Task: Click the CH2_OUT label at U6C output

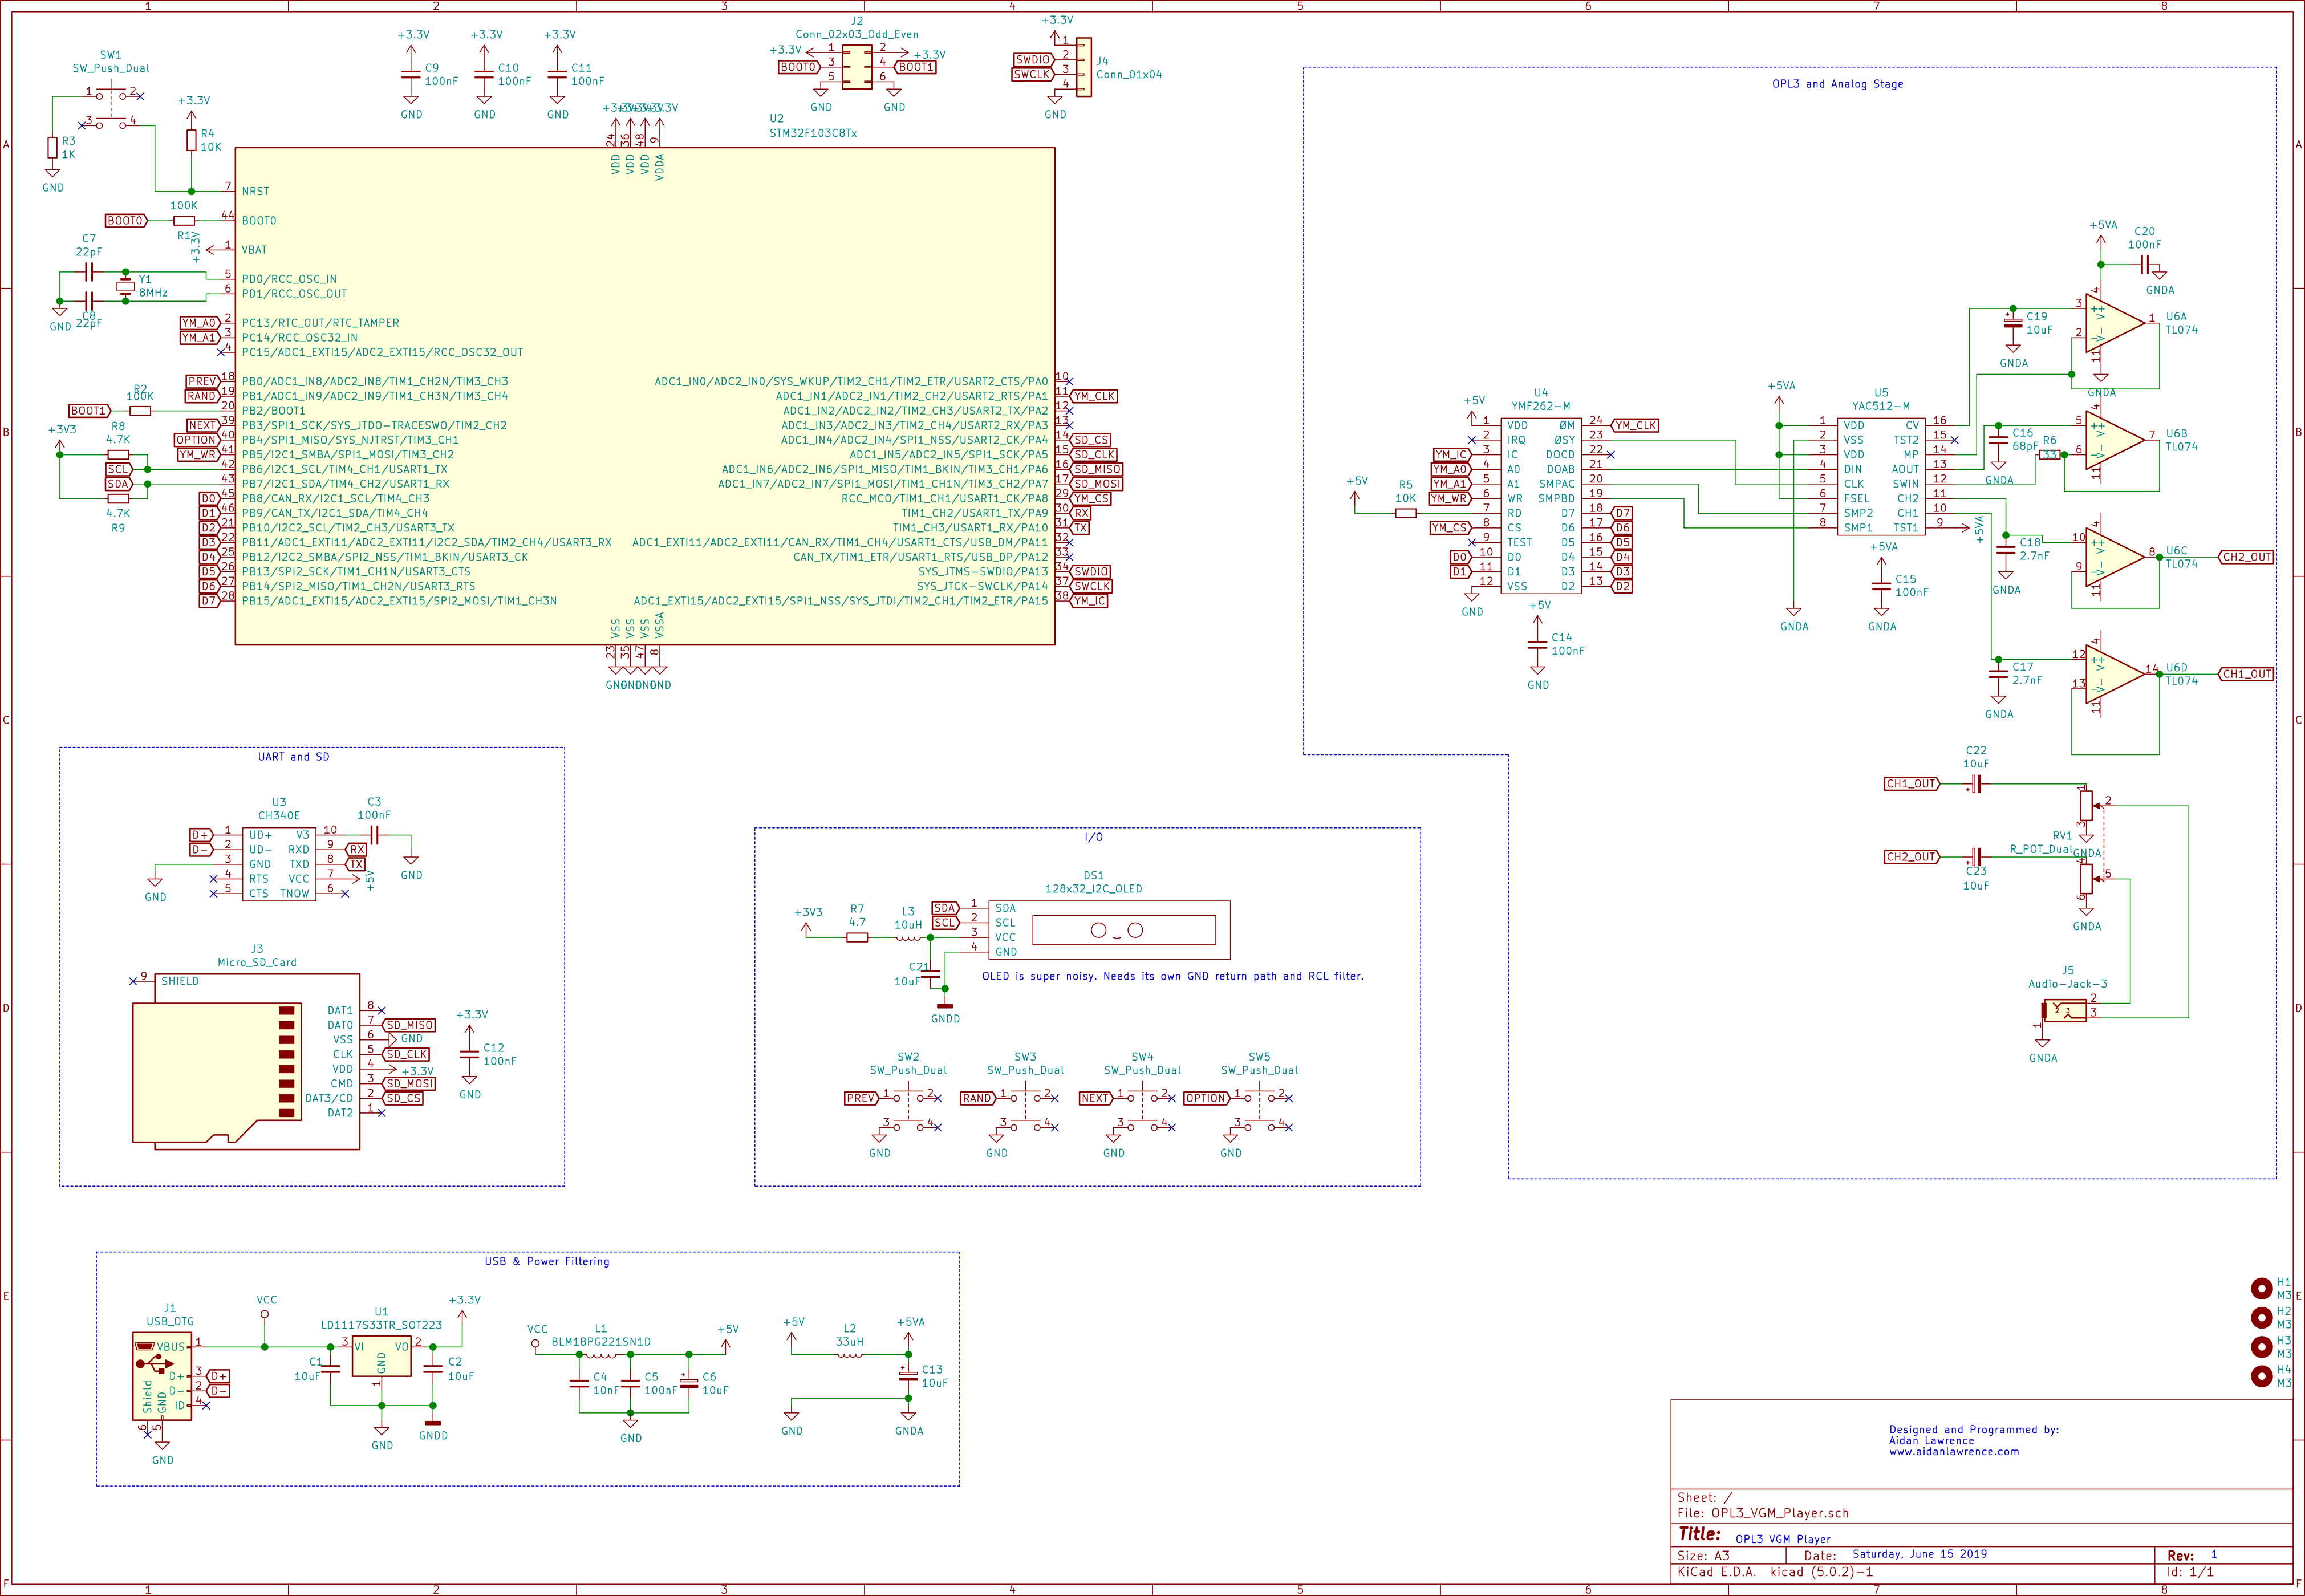Action: click(x=2246, y=557)
